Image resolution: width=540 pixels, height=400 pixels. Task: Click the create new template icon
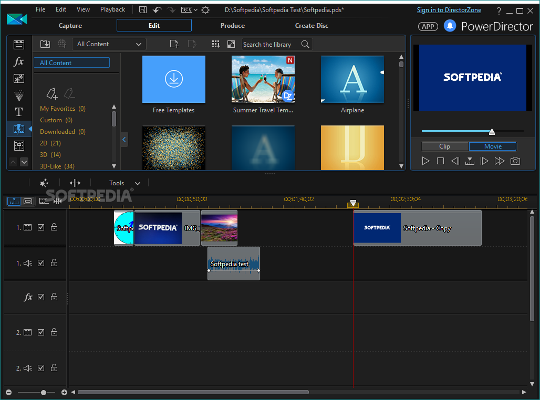(174, 44)
